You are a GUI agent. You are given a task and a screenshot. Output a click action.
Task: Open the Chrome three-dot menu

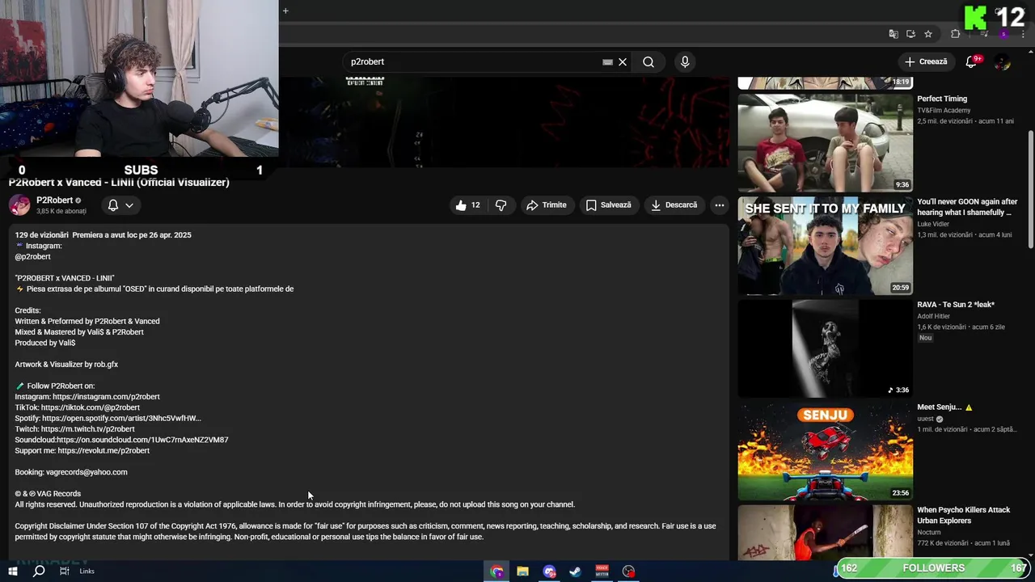coord(1023,34)
